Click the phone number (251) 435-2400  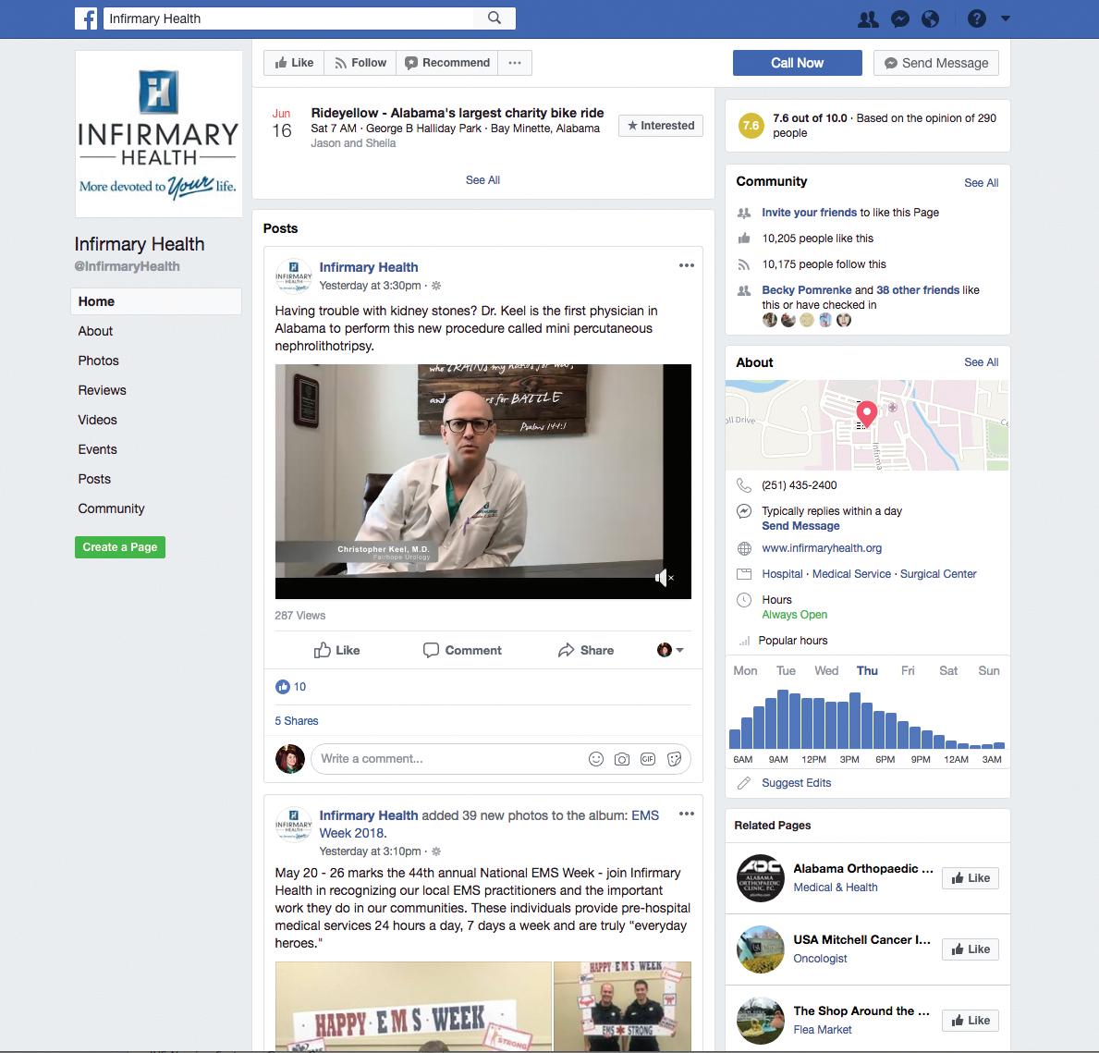point(799,485)
